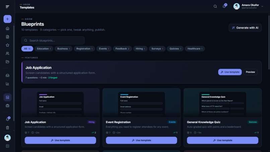Open the star favorites icon in sidebar
This screenshot has height=152, width=270.
pyautogui.click(x=7, y=45)
